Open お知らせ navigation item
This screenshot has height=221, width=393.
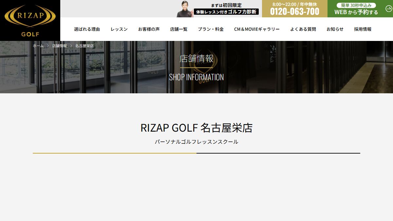[335, 29]
